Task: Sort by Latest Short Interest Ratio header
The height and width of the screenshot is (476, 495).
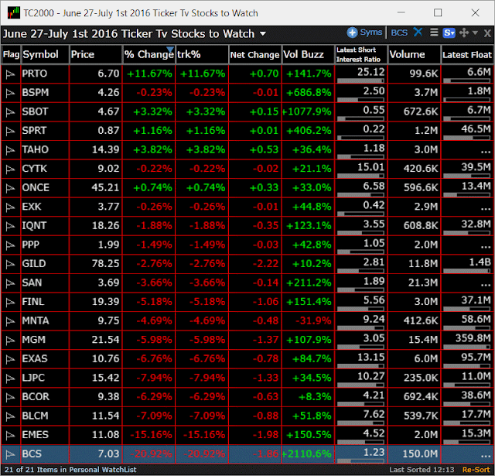Action: pyautogui.click(x=361, y=55)
